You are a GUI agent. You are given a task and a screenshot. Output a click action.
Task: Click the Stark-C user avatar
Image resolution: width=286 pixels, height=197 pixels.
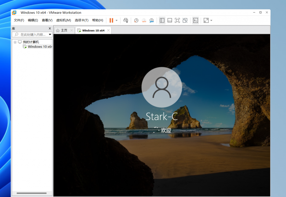[162, 87]
